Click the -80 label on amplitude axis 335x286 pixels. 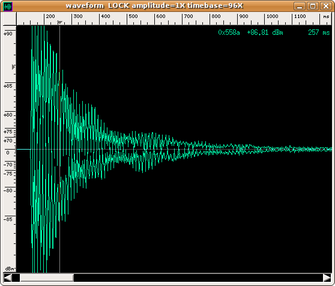pyautogui.click(x=8, y=190)
